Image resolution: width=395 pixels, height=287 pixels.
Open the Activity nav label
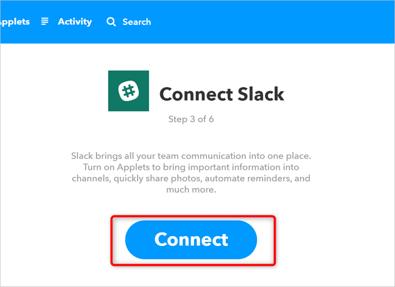75,22
